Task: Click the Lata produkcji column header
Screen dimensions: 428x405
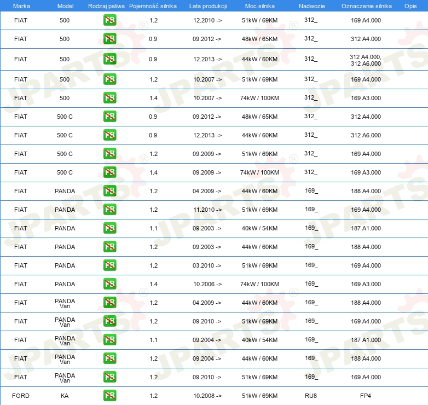Action: coord(208,6)
